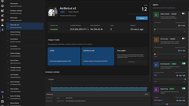Click the Development blue D icon

coord(156,65)
